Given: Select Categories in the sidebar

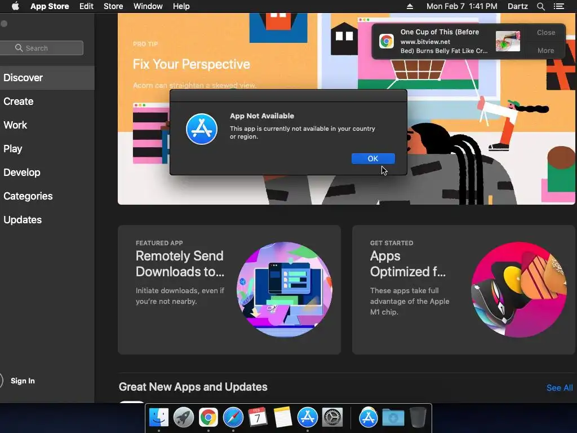Looking at the screenshot, I should pos(47,196).
